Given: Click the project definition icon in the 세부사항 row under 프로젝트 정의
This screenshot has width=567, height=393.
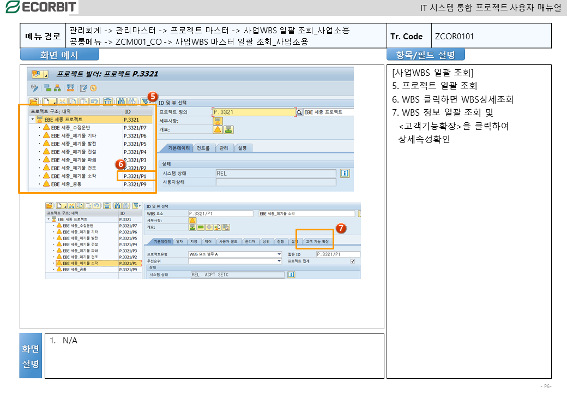Looking at the screenshot, I should (x=218, y=121).
